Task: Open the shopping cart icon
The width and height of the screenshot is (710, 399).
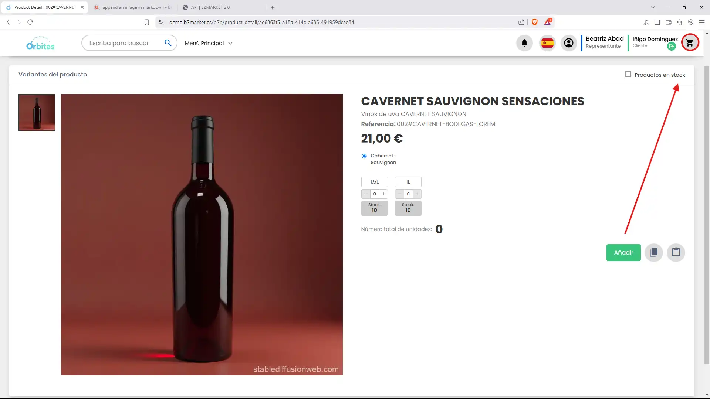Action: coord(690,43)
